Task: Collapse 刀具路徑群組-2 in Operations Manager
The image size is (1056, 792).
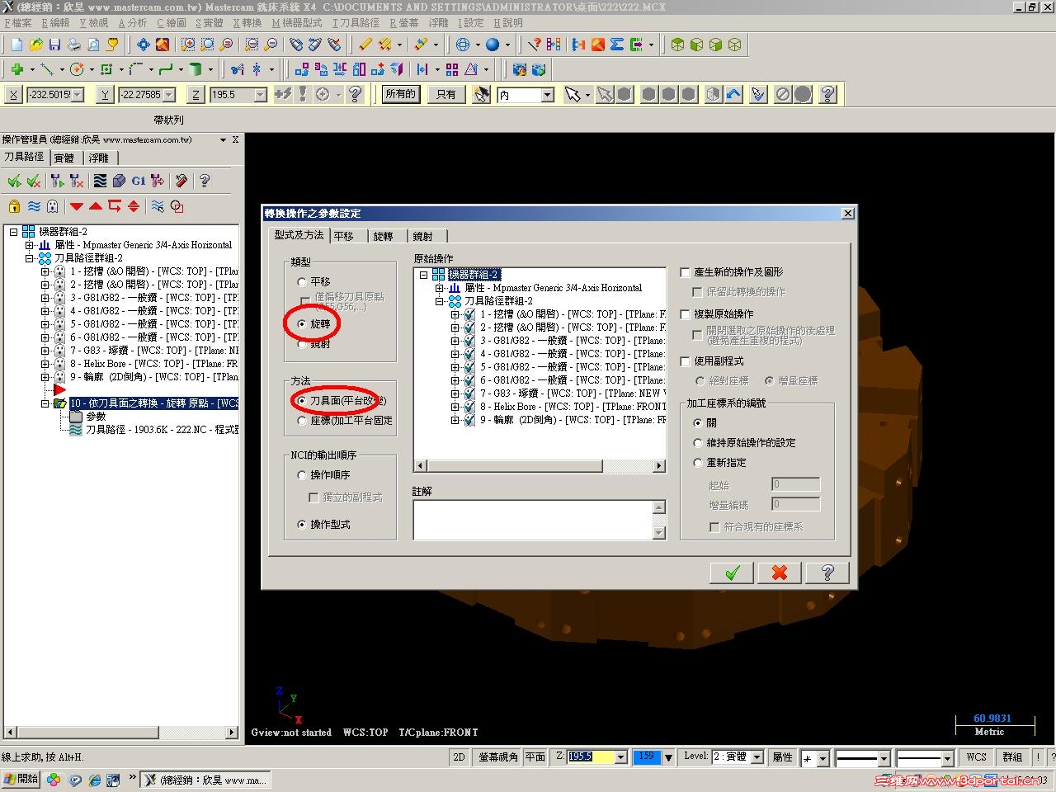Action: (29, 258)
